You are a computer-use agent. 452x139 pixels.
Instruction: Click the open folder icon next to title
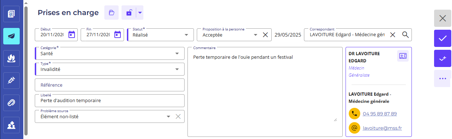pos(111,13)
